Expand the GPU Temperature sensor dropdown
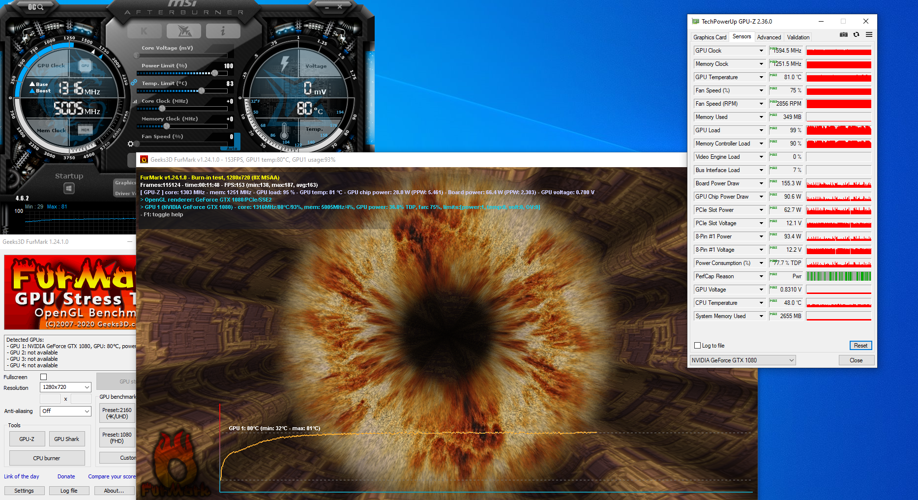The width and height of the screenshot is (918, 500). click(x=761, y=77)
